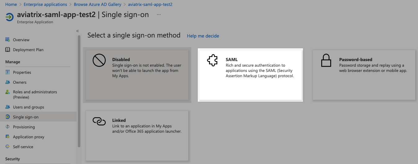The width and height of the screenshot is (418, 164).
Task: Collapse the sidebar with double chevron
Action: coord(78,31)
